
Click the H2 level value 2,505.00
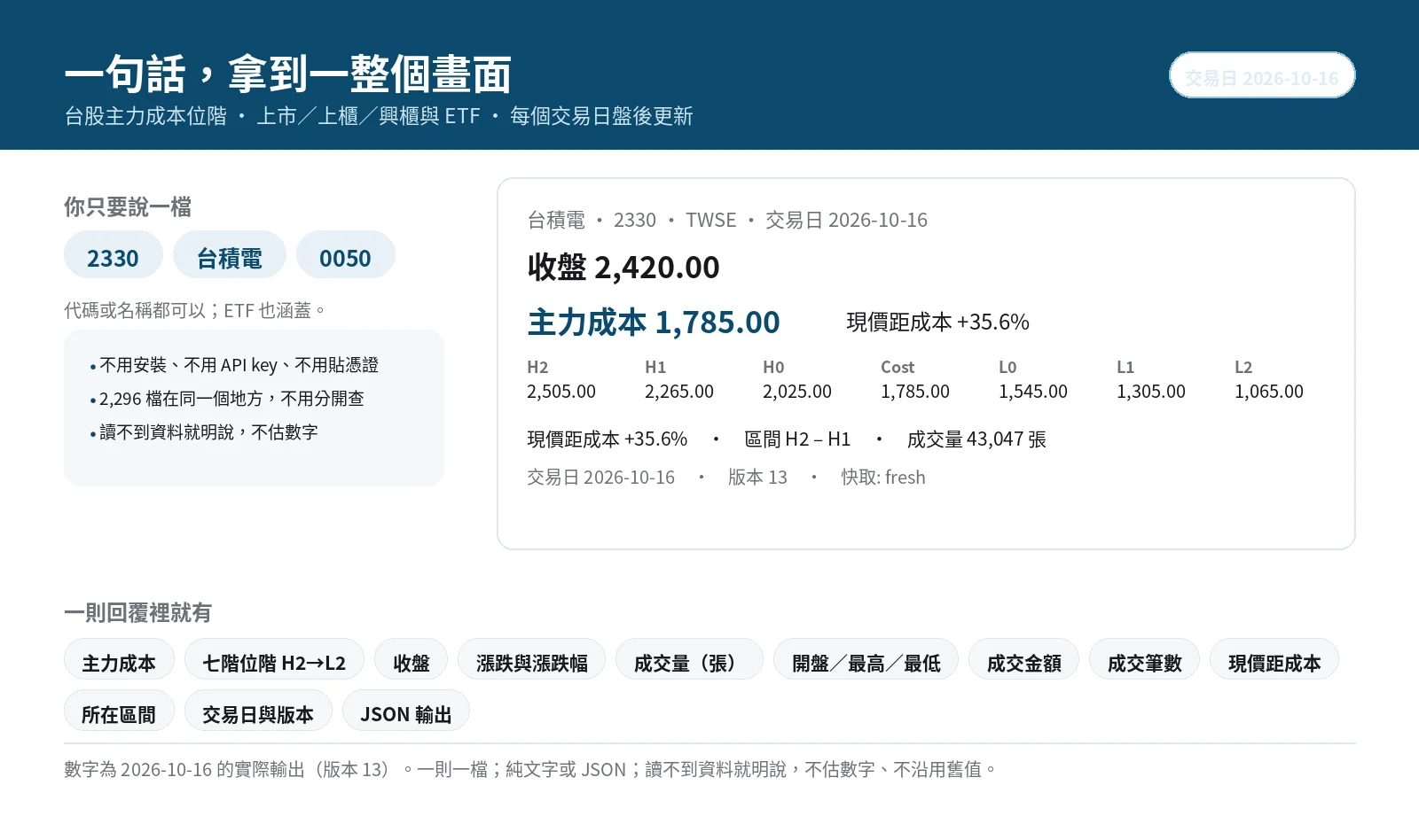(x=561, y=392)
